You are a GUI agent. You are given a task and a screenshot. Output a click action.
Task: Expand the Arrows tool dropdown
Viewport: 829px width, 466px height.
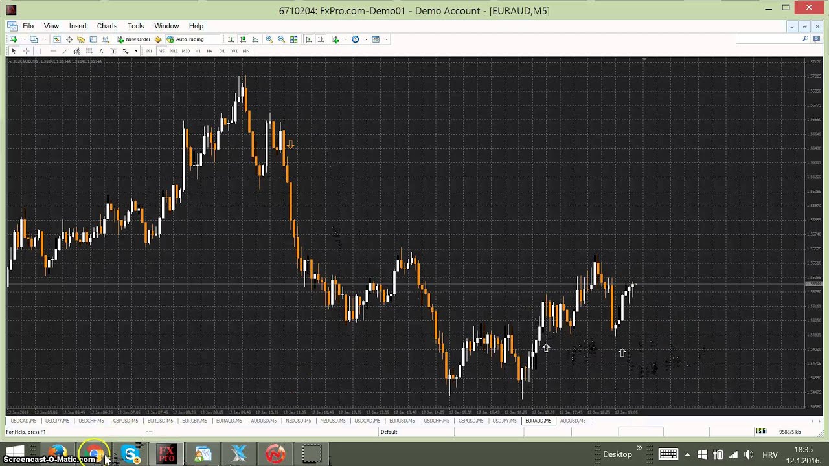pos(136,51)
